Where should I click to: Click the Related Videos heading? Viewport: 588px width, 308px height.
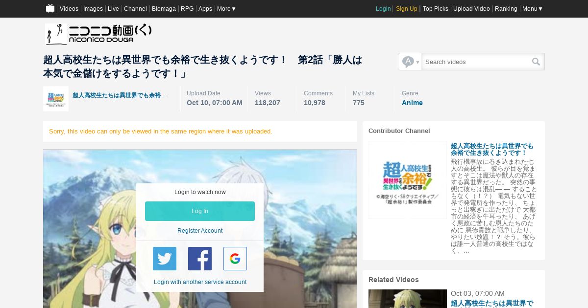393,280
